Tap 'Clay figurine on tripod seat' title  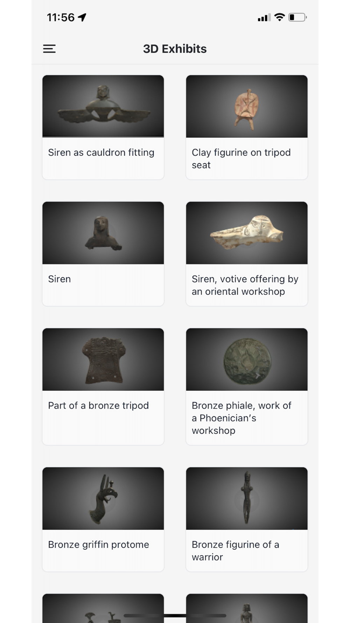pyautogui.click(x=241, y=159)
